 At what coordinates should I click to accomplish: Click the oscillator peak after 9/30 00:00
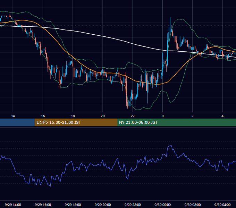pyautogui.click(x=170, y=146)
